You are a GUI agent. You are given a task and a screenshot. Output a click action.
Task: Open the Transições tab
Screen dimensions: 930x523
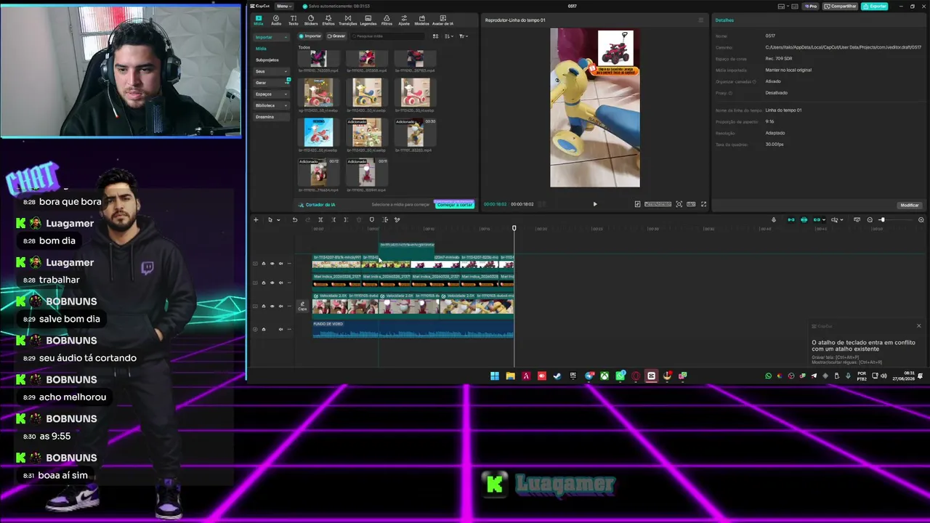[x=348, y=20]
